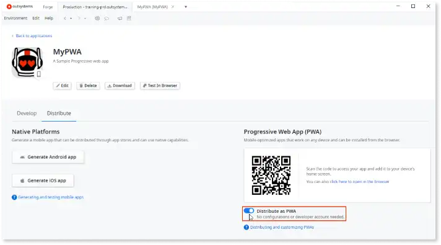Screen dimensions: 441x245
Task: Click the settings gear toolbar icon
Action: (x=97, y=19)
